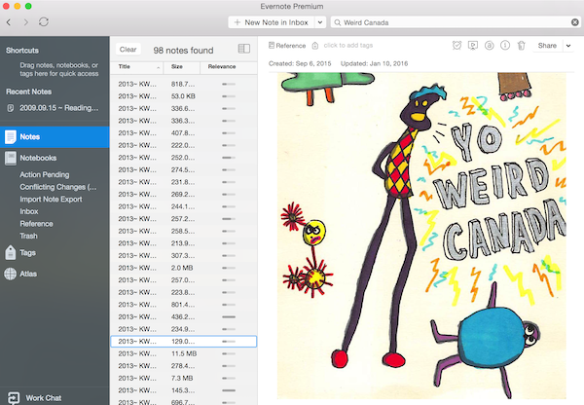Click the Notes sidebar icon
584x405 pixels.
tap(10, 136)
